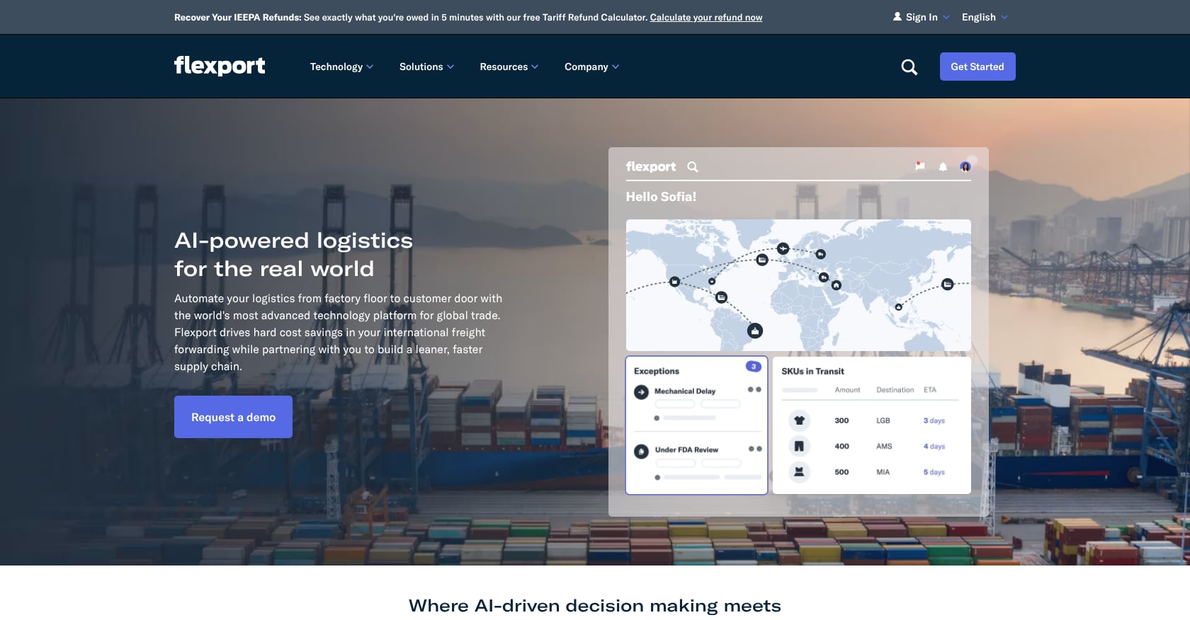The height and width of the screenshot is (620, 1190).
Task: Click the Exceptions count badge showing 3
Action: click(x=753, y=367)
